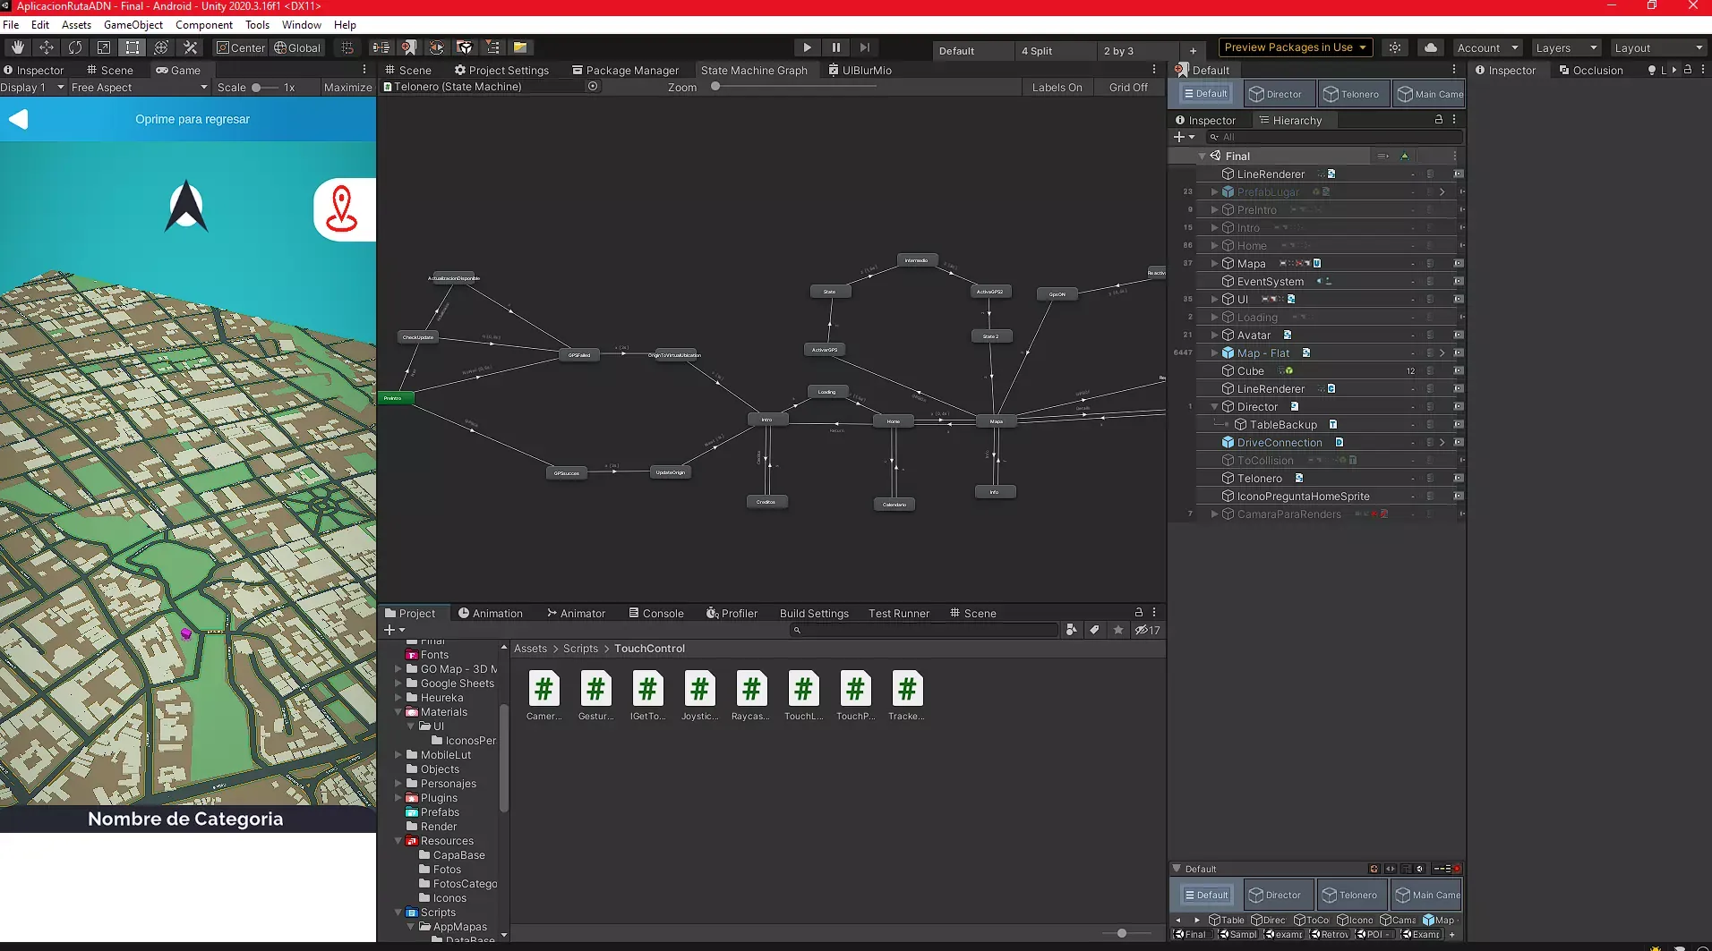This screenshot has width=1712, height=951.
Task: Toggle Grid Off in State Machine Graph
Action: point(1128,87)
